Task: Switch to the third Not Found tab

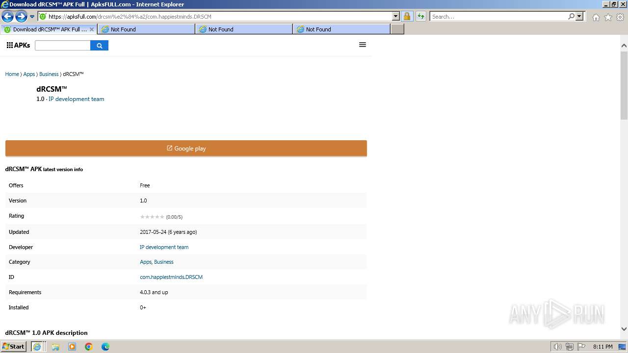Action: point(341,29)
